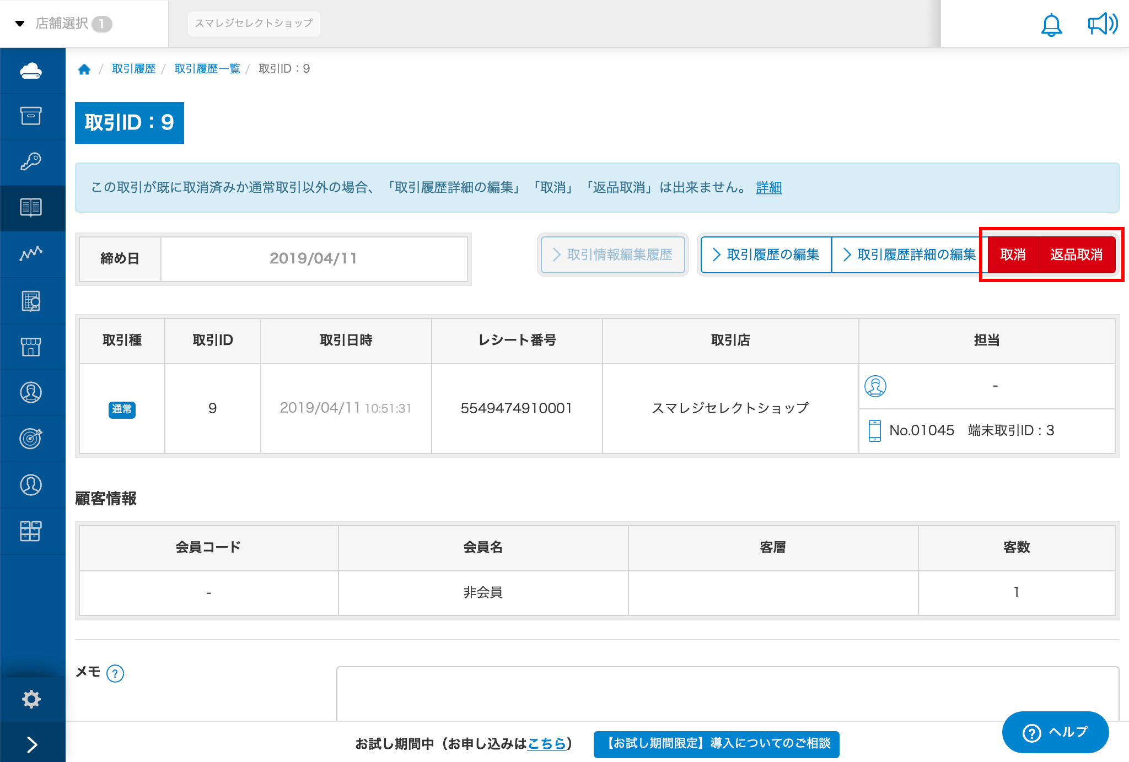Viewport: 1129px width, 762px height.
Task: Click the transaction datetime 2019/04/11 10:51:31
Action: coord(346,408)
